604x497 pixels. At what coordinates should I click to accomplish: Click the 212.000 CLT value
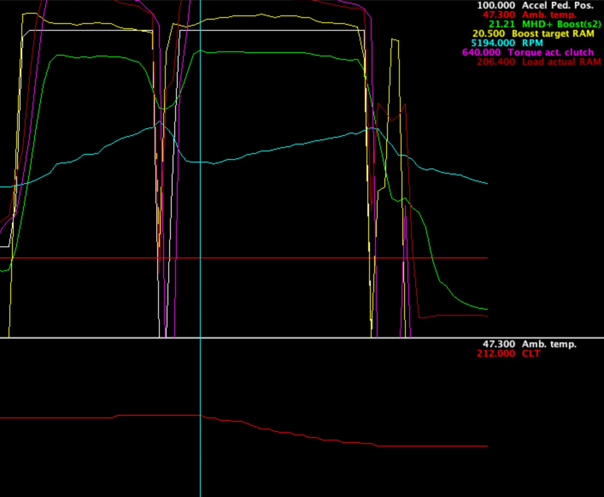point(496,354)
